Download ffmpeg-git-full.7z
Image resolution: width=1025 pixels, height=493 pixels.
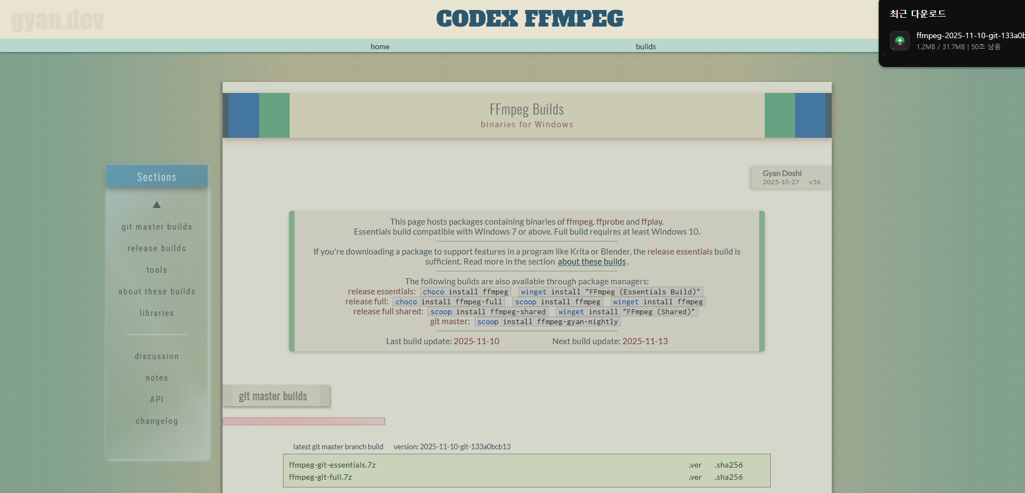click(x=320, y=477)
